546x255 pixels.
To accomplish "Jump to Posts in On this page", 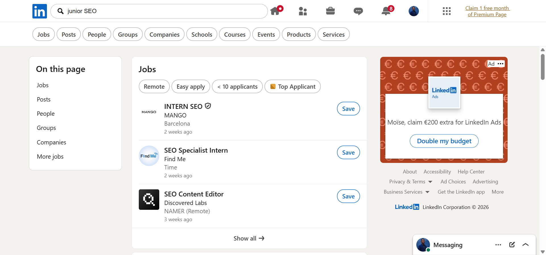I will [x=44, y=99].
